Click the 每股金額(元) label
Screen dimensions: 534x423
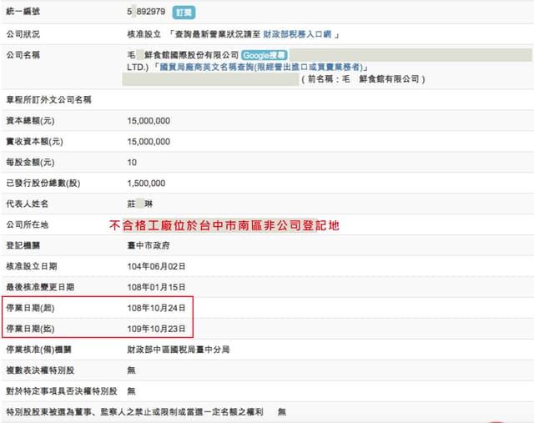[30, 162]
